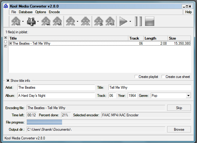
Task: Open the Database menu
Action: 25,12
